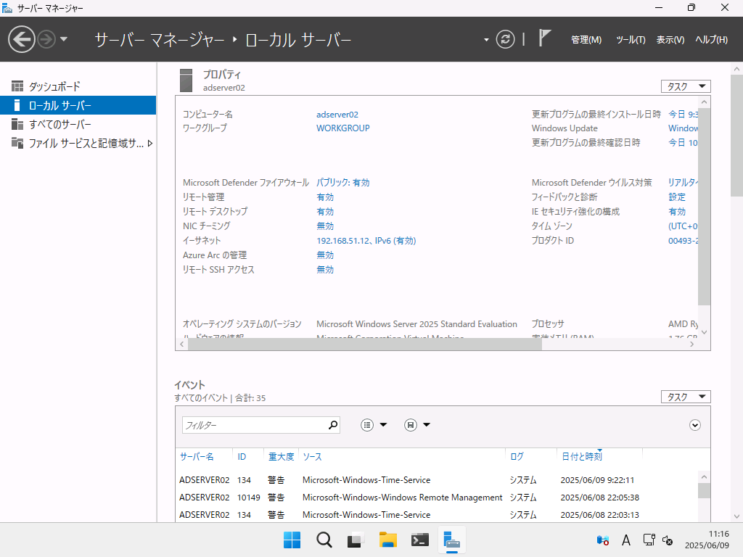Open Terminal from taskbar
Image resolution: width=743 pixels, height=557 pixels.
click(x=420, y=540)
